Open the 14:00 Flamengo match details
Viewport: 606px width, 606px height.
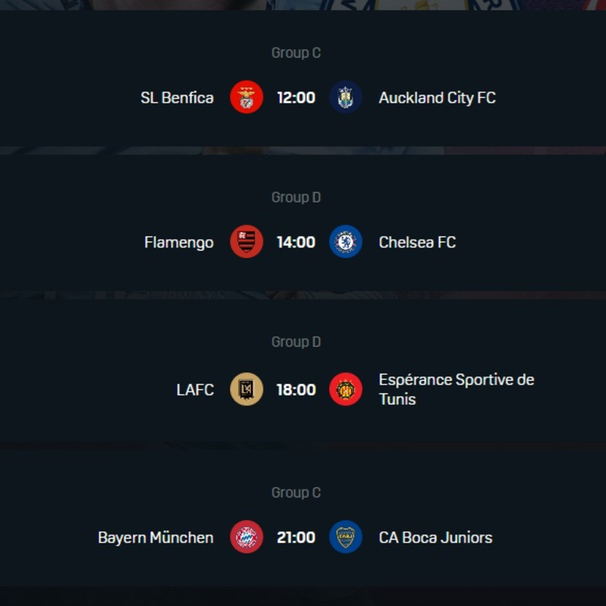pyautogui.click(x=296, y=242)
